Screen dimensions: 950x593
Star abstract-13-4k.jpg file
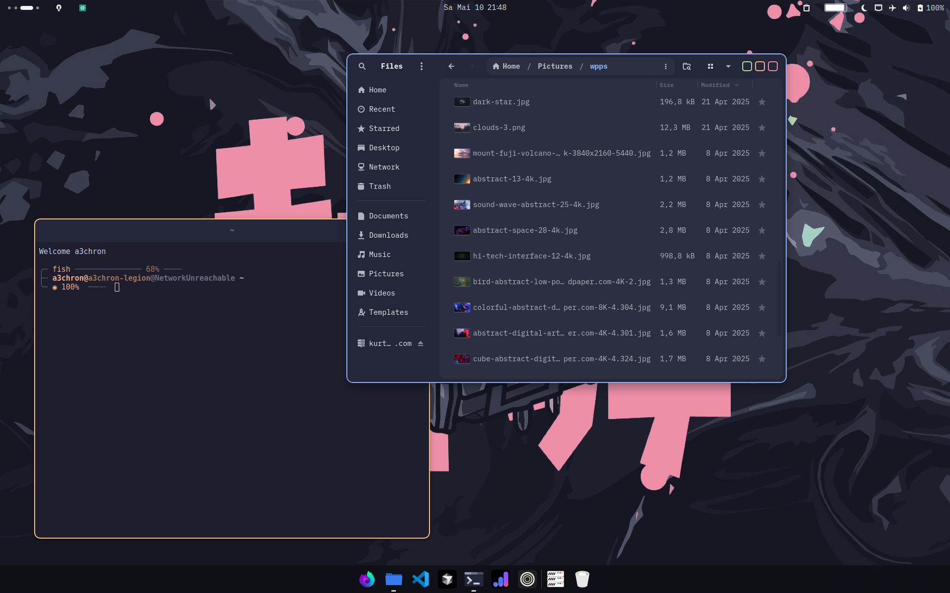coord(762,179)
